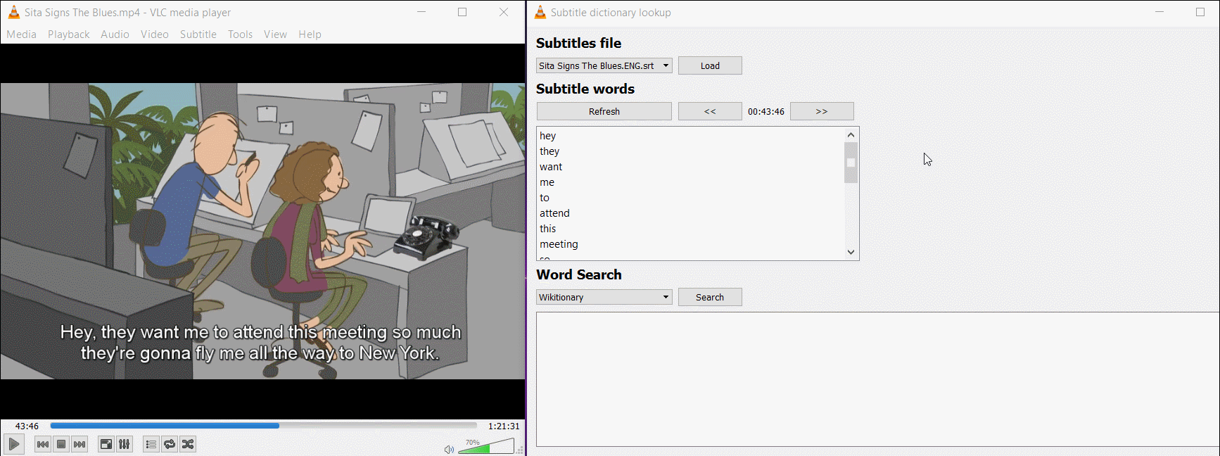Click the word search results text area
Screen dimensions: 1220x456
877,379
